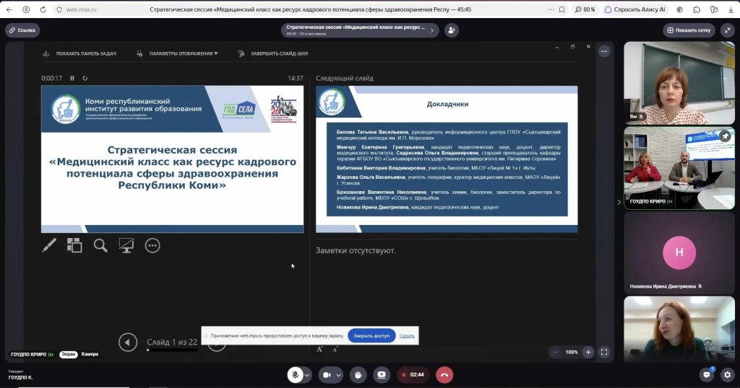Decrease notes text size with smaller A
Viewport: 740px width, 388px height.
(x=335, y=349)
